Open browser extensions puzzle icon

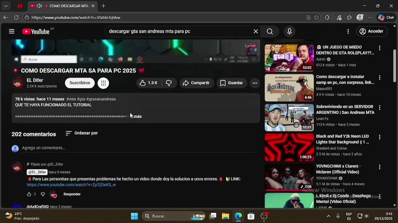click(327, 18)
